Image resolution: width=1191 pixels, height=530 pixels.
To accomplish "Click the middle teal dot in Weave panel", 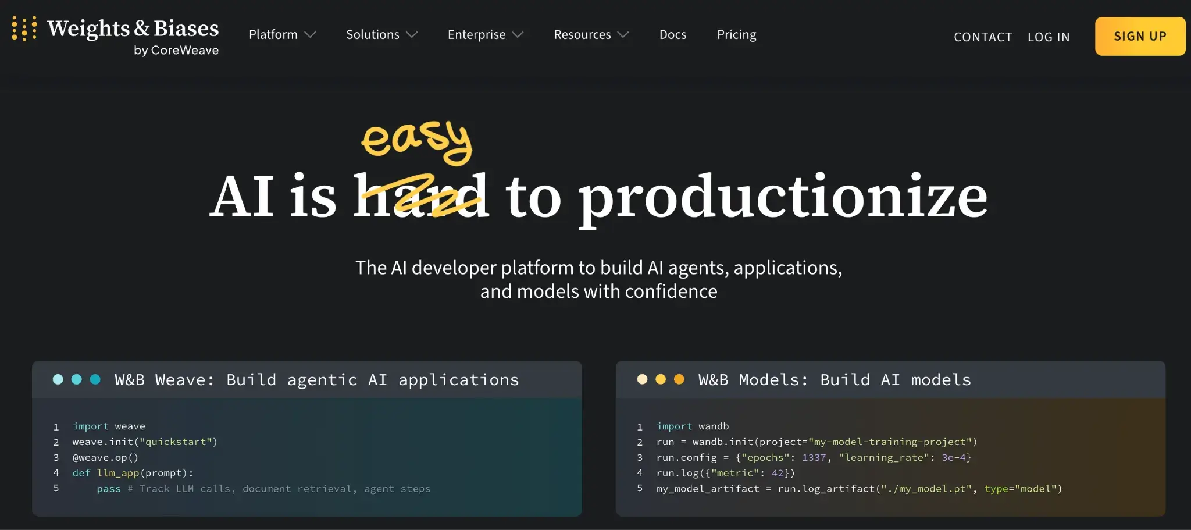I will 77,379.
